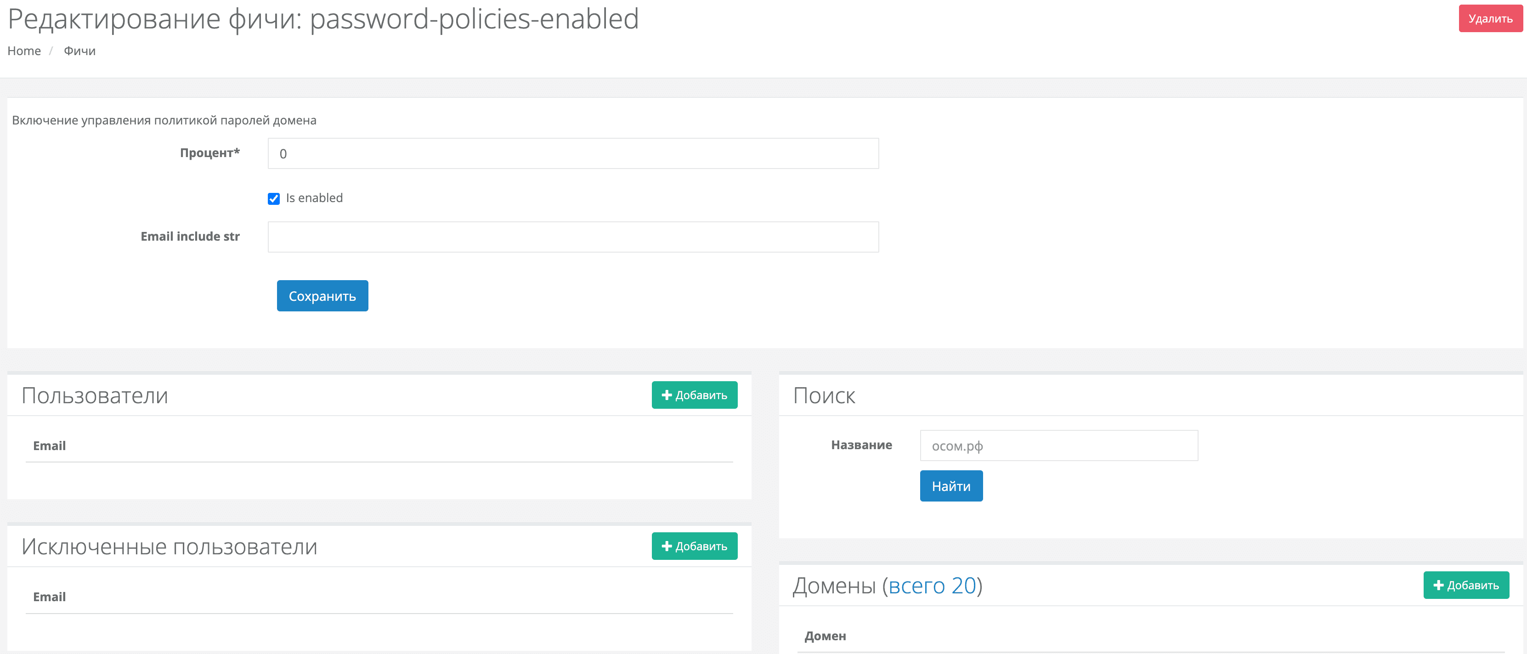
Task: Go to the Фичи breadcrumb link
Action: click(79, 51)
